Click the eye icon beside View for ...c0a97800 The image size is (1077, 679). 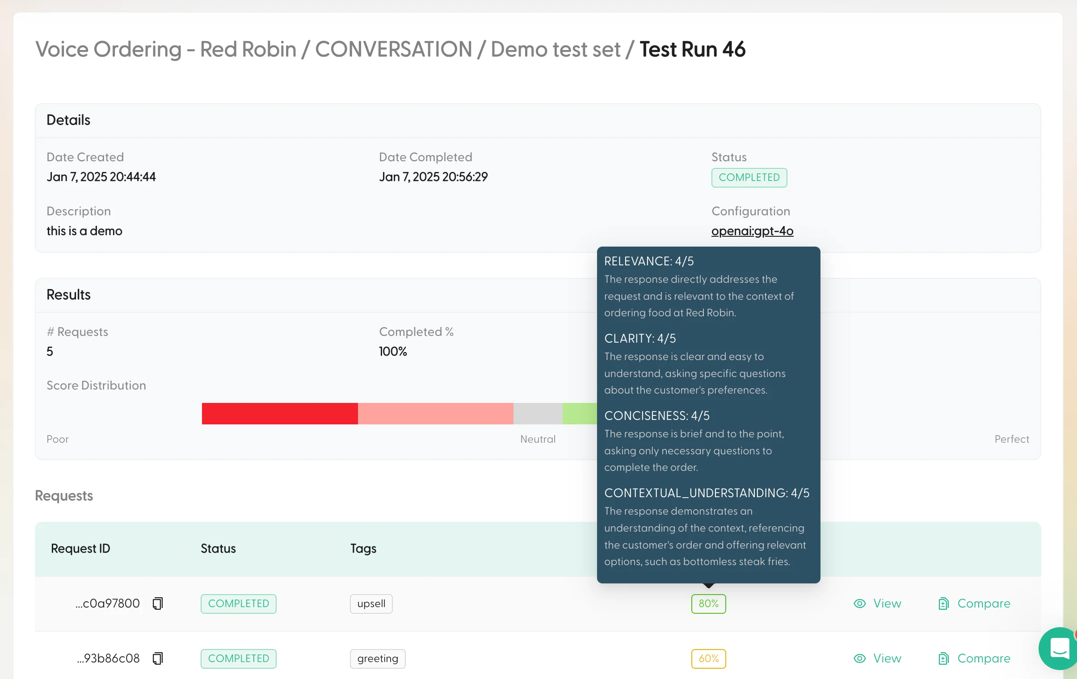click(x=859, y=604)
